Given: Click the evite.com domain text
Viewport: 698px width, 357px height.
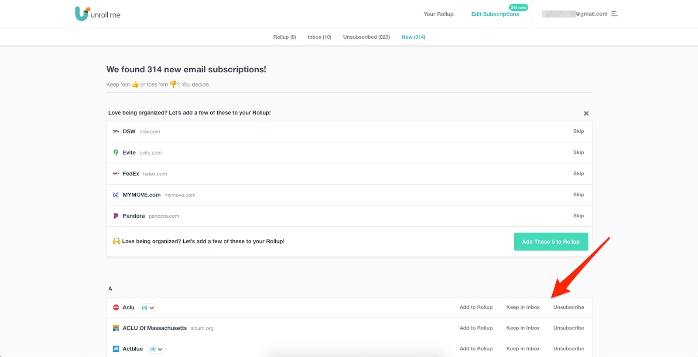Looking at the screenshot, I should click(x=151, y=153).
